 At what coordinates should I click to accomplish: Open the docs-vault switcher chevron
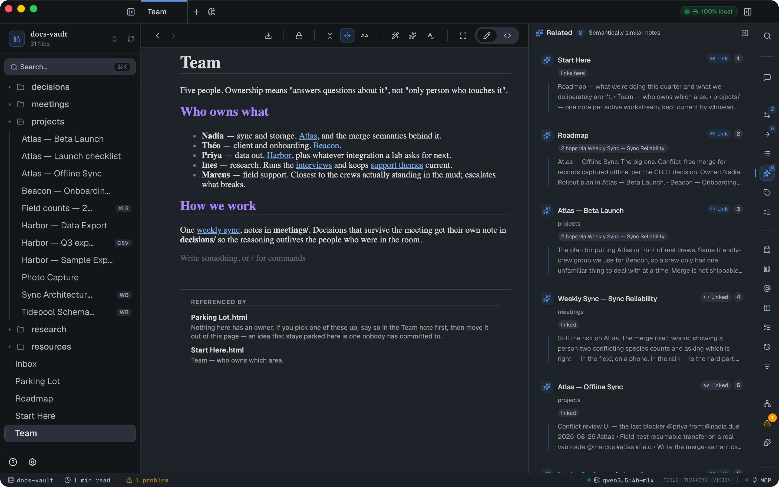tap(115, 39)
